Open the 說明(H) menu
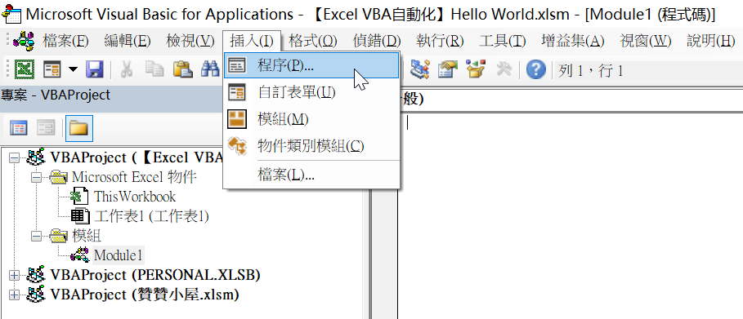Image resolution: width=743 pixels, height=319 pixels. 710,41
